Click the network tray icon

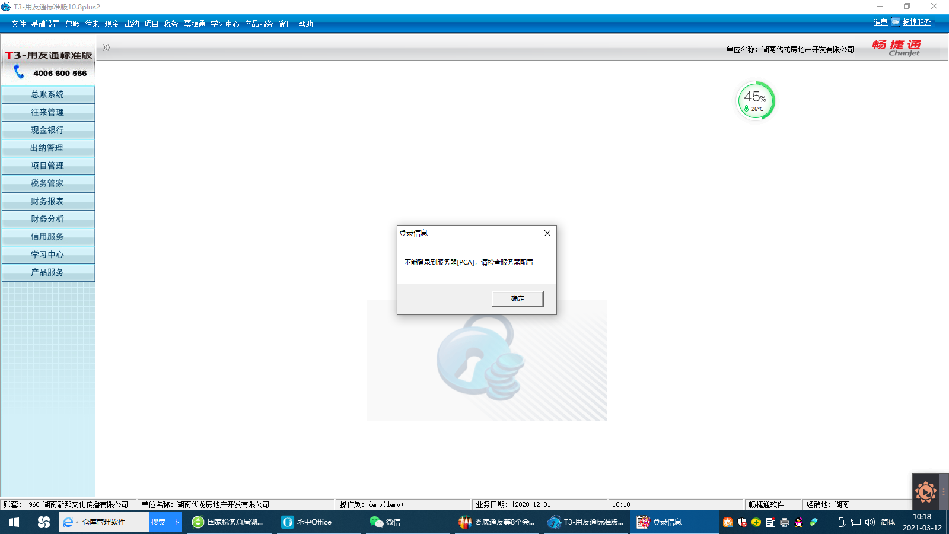pos(855,522)
